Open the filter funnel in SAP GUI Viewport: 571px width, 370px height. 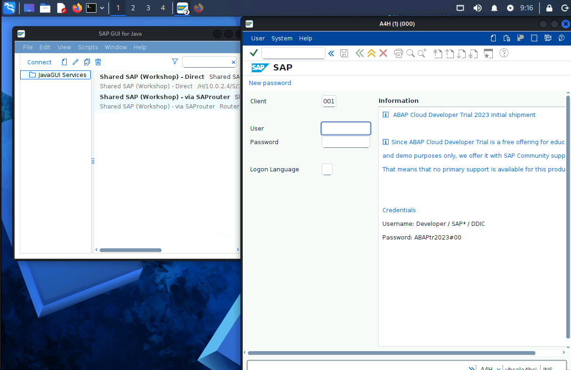pos(175,62)
